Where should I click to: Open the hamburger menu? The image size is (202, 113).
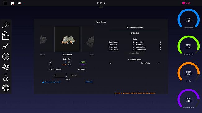point(6,3)
